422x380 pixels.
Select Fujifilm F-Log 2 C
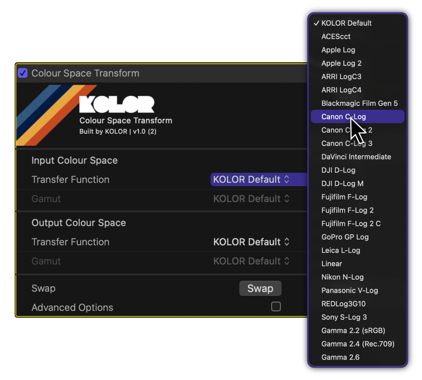[351, 224]
